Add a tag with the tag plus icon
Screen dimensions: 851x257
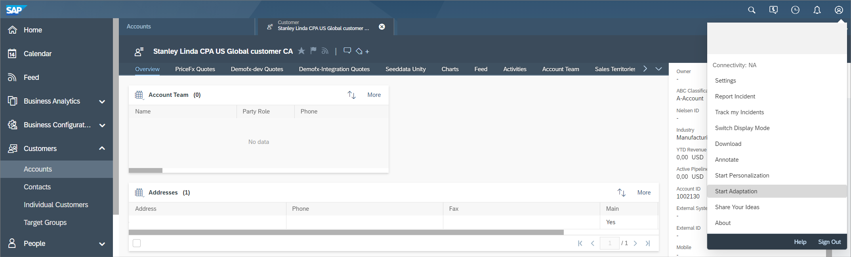(362, 51)
